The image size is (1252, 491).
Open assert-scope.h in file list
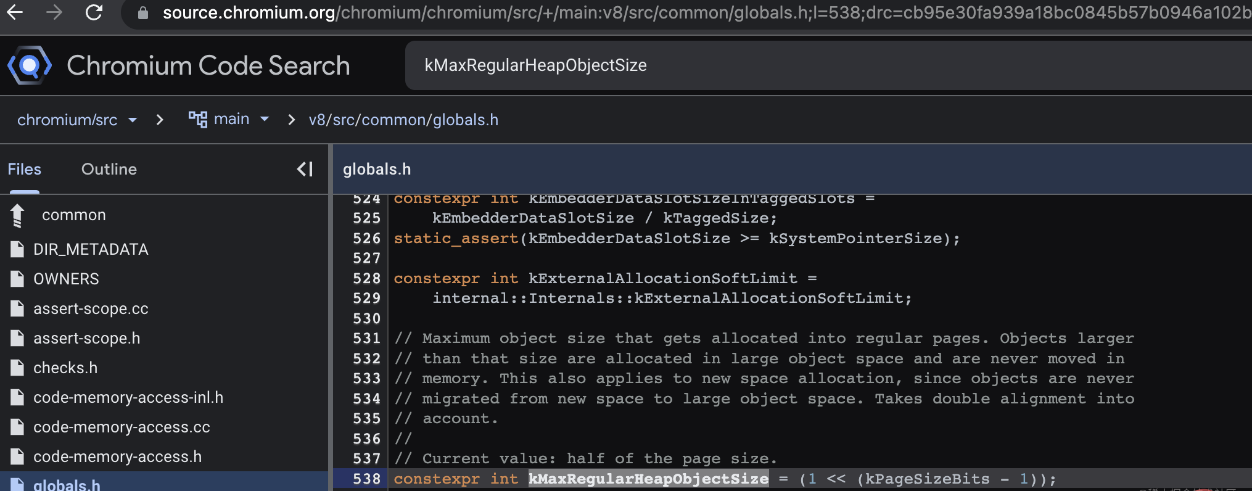point(87,338)
